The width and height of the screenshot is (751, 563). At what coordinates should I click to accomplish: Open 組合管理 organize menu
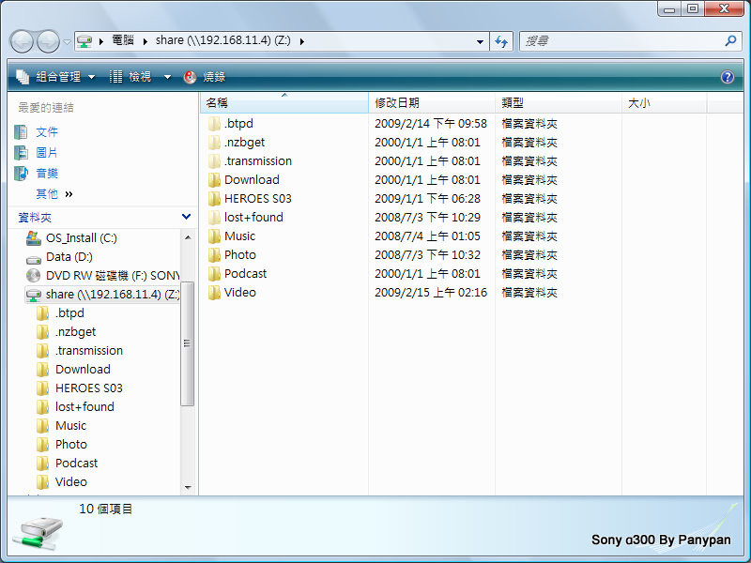pos(55,77)
